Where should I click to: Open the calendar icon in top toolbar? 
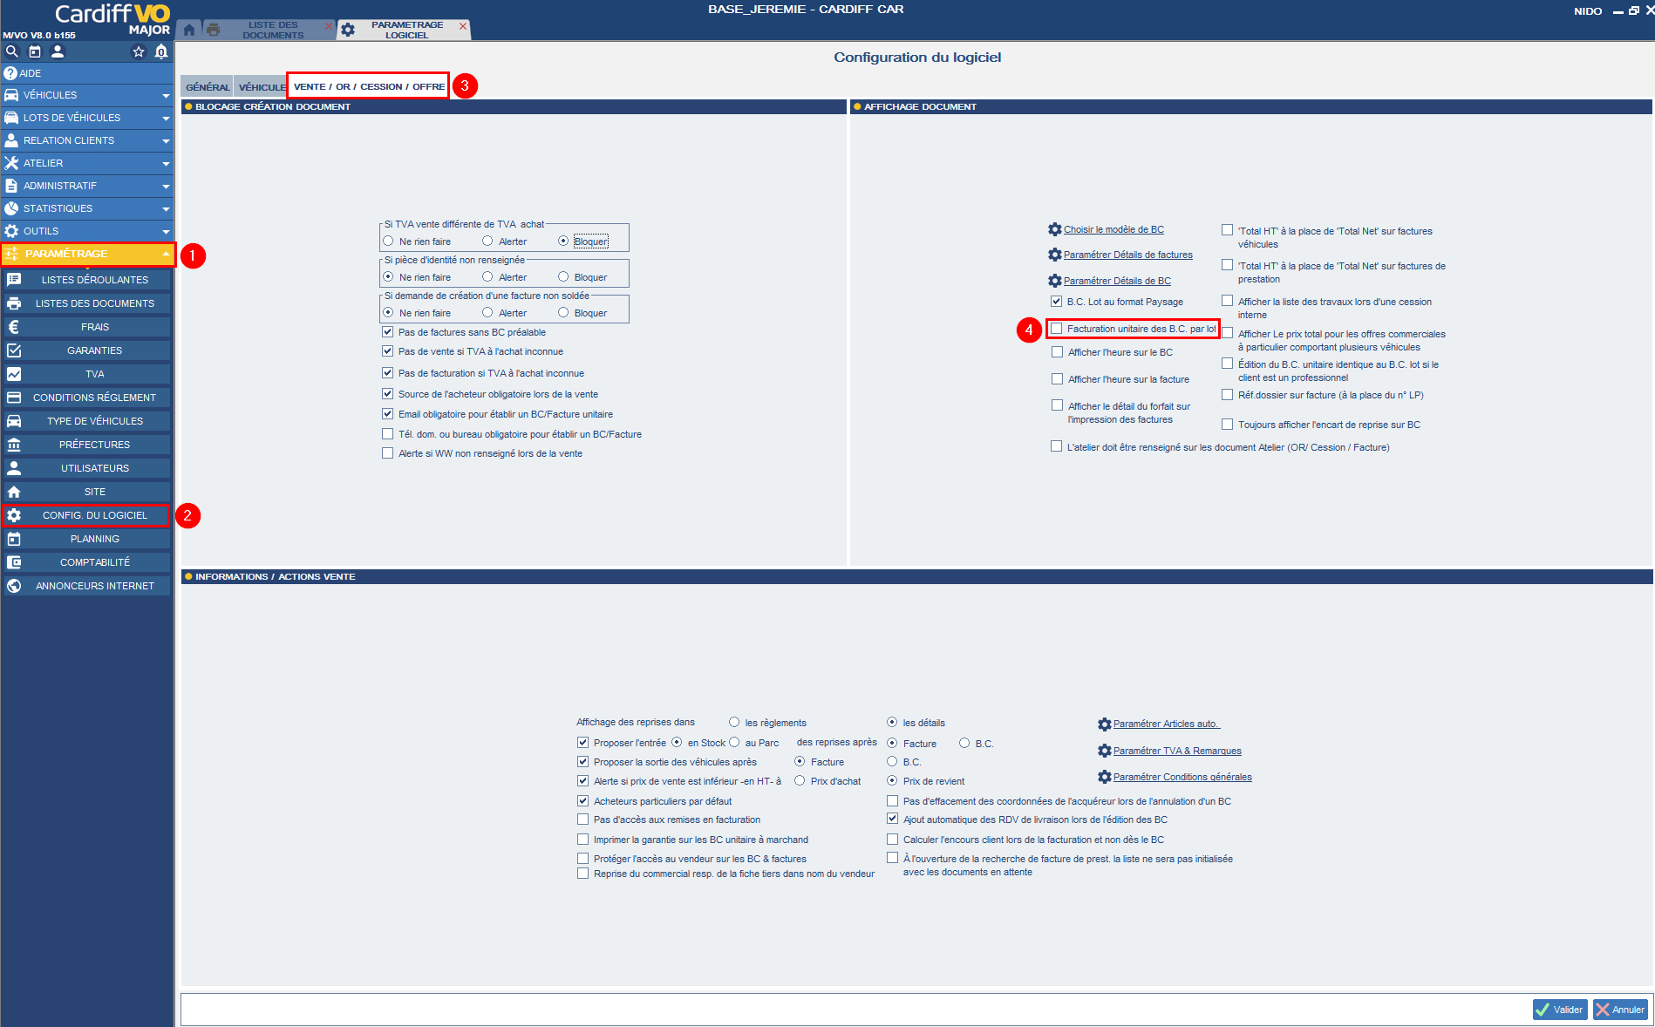click(x=35, y=51)
